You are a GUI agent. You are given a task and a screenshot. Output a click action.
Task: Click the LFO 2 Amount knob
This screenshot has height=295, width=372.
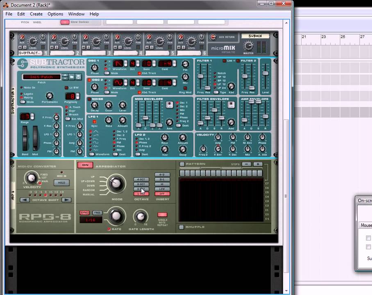tap(182, 137)
